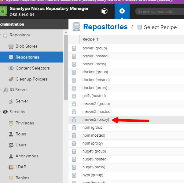Select the maven2 (hosted) recipe
Screen dimensions: 184x183
[x=126, y=112]
